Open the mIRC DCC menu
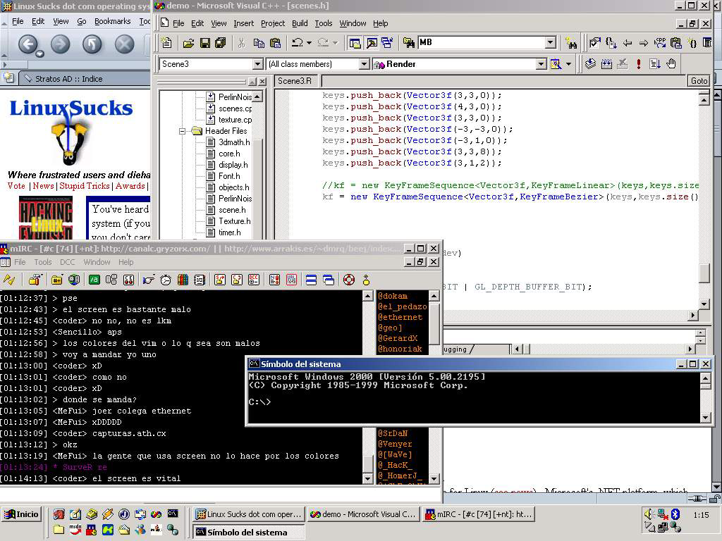Screen dimensions: 722x541 [67, 262]
